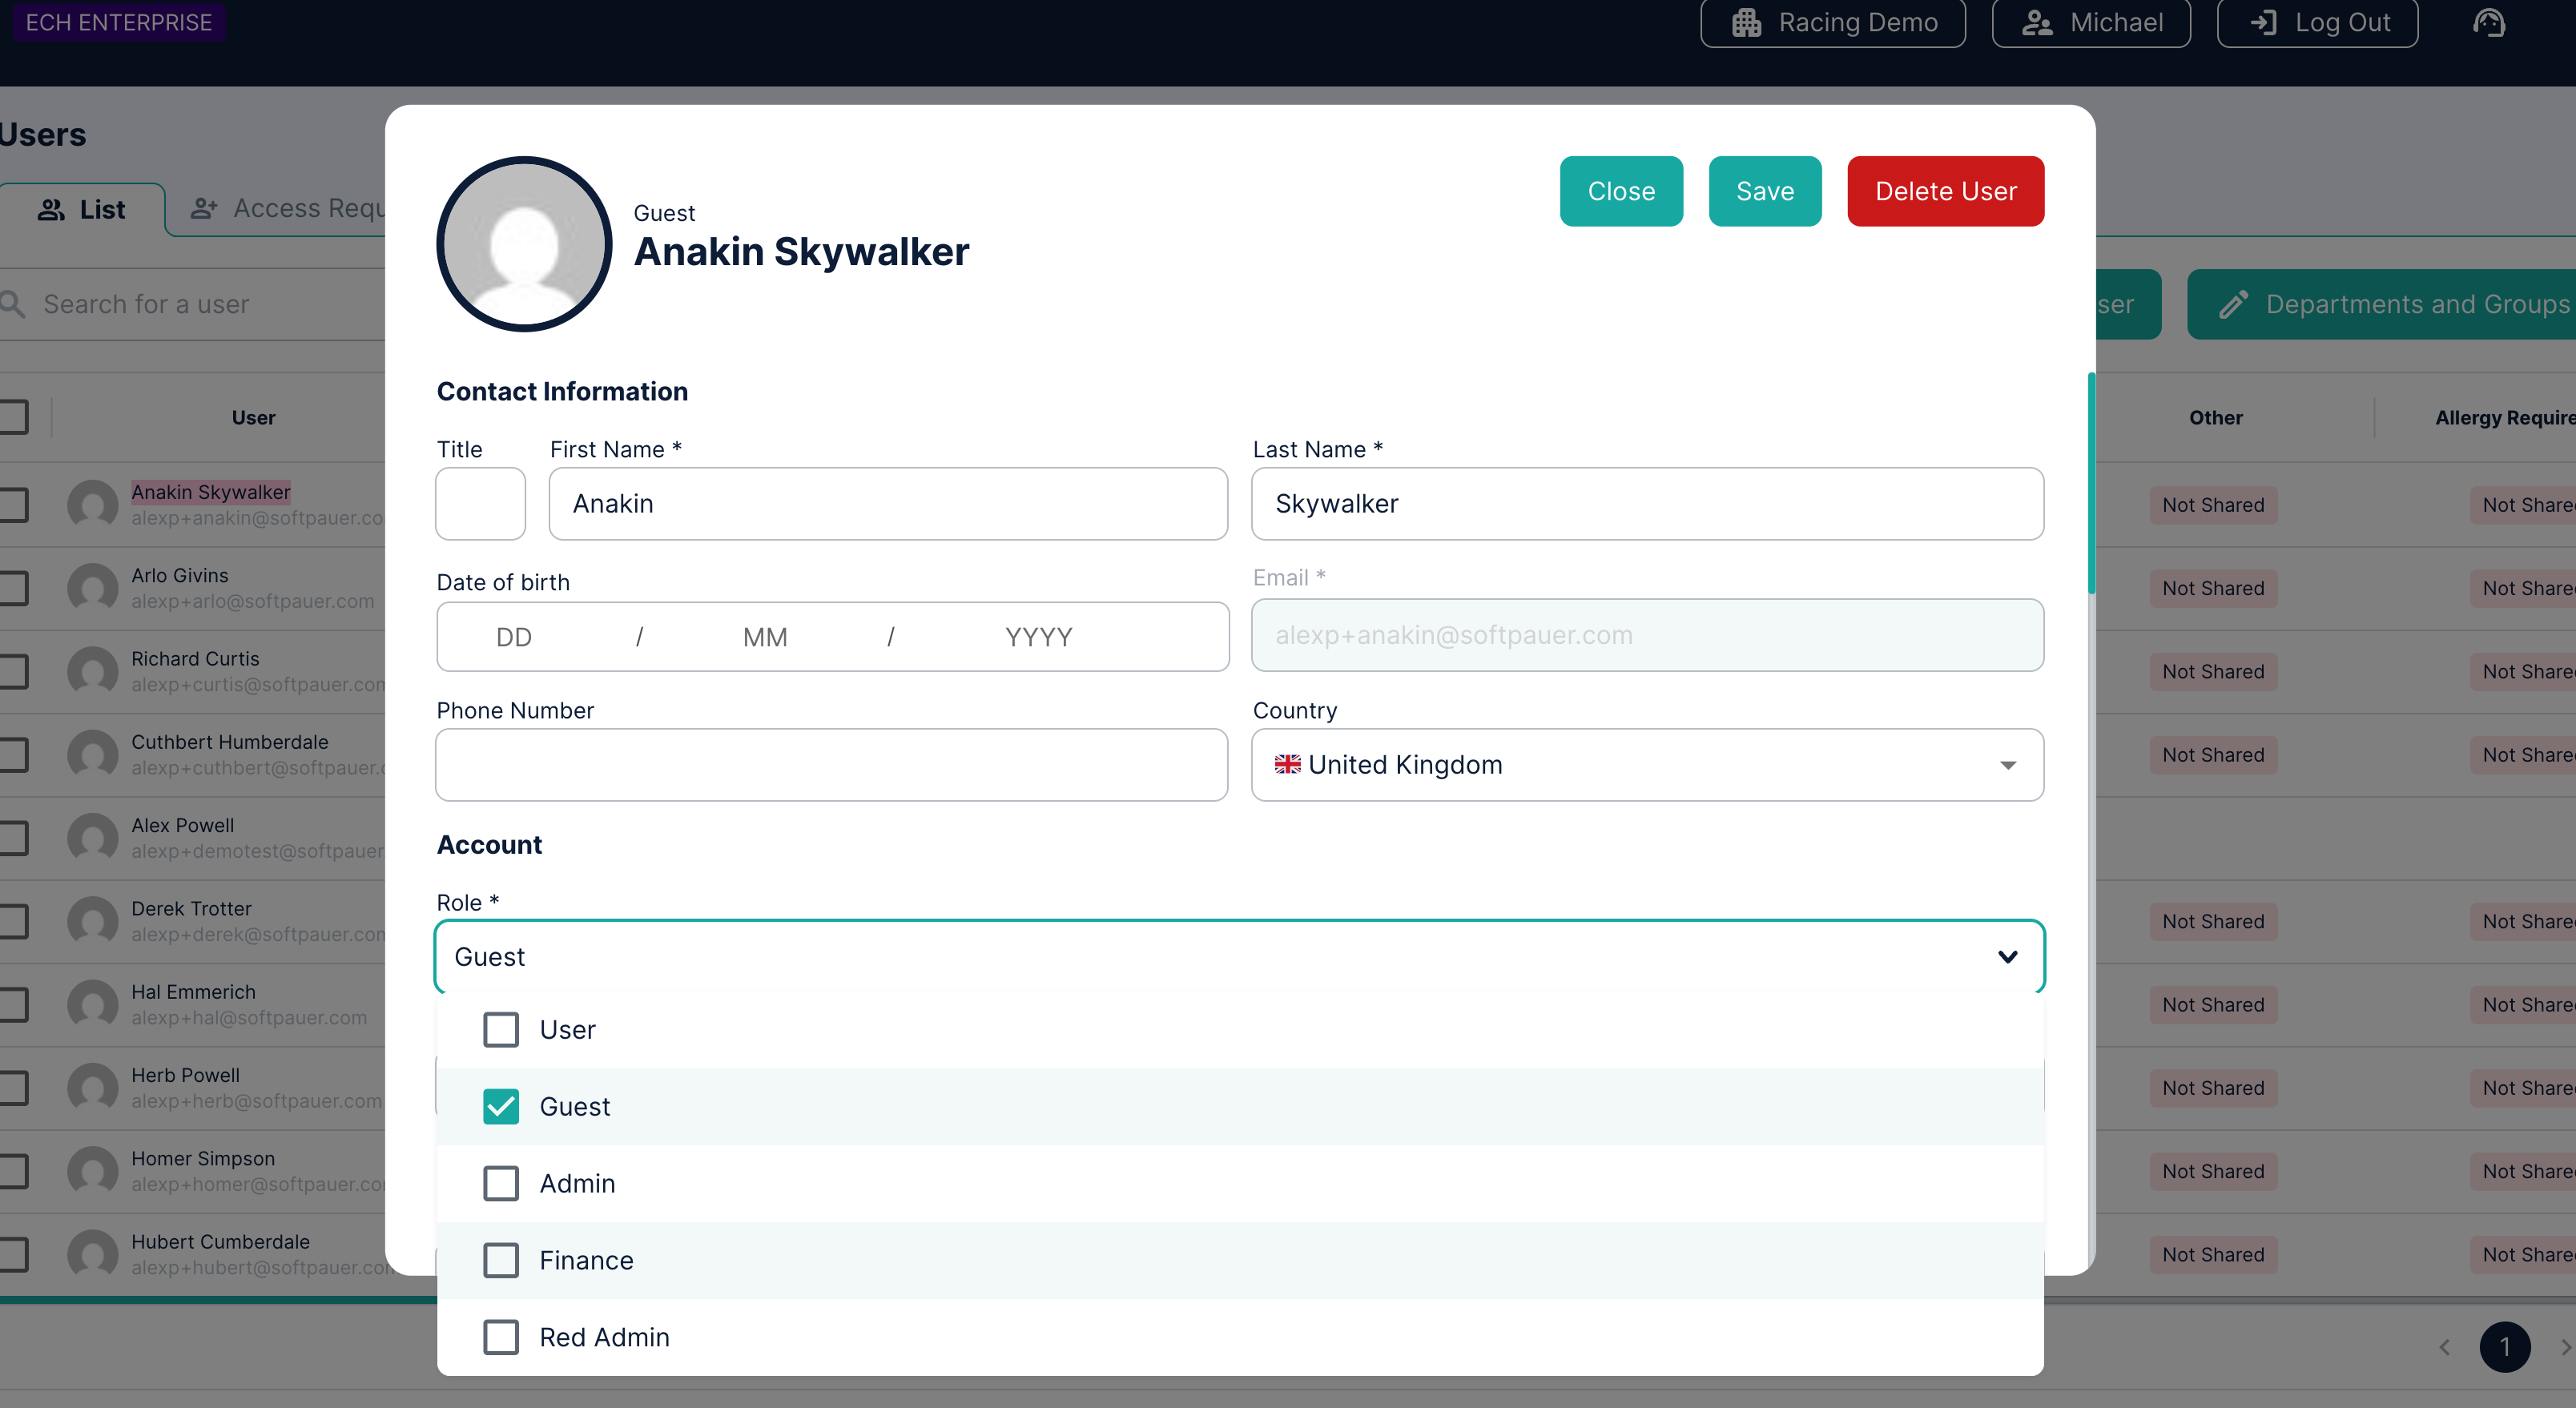The image size is (2576, 1408).
Task: Open the Country dropdown arrow
Action: tap(2007, 765)
